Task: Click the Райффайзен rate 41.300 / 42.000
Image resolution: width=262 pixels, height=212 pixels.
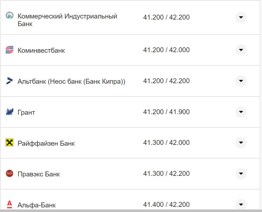Action: pos(166,143)
